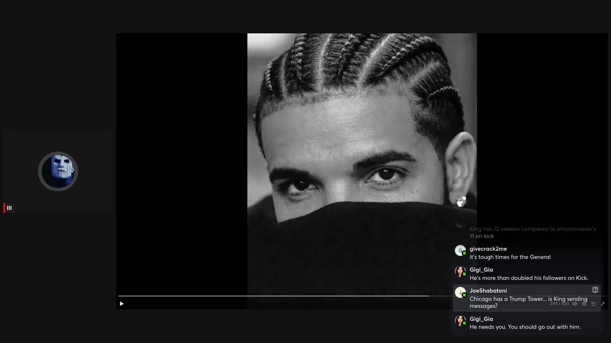Viewport: 611px width, 343px height.
Task: Click the chat icon on JoeShabatoni's message
Action: point(595,290)
